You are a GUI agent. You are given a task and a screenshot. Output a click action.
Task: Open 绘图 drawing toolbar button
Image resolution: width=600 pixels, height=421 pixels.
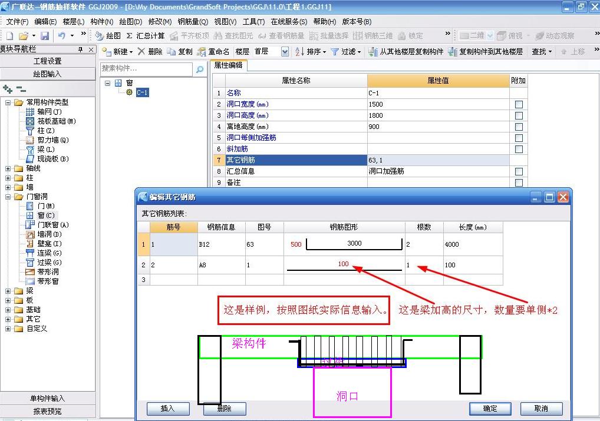click(108, 36)
